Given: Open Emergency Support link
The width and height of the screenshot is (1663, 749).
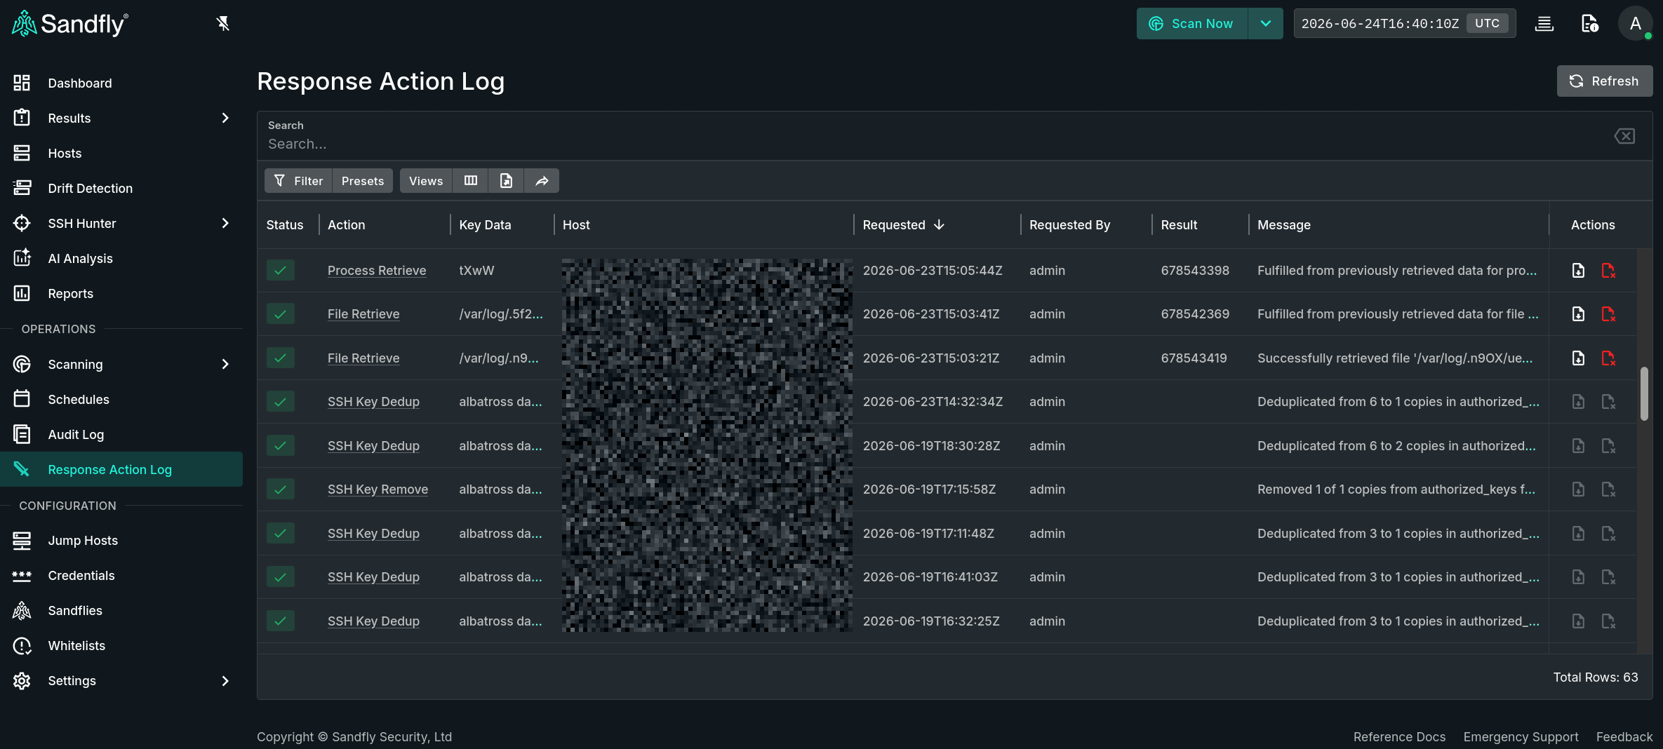Looking at the screenshot, I should (x=1521, y=737).
